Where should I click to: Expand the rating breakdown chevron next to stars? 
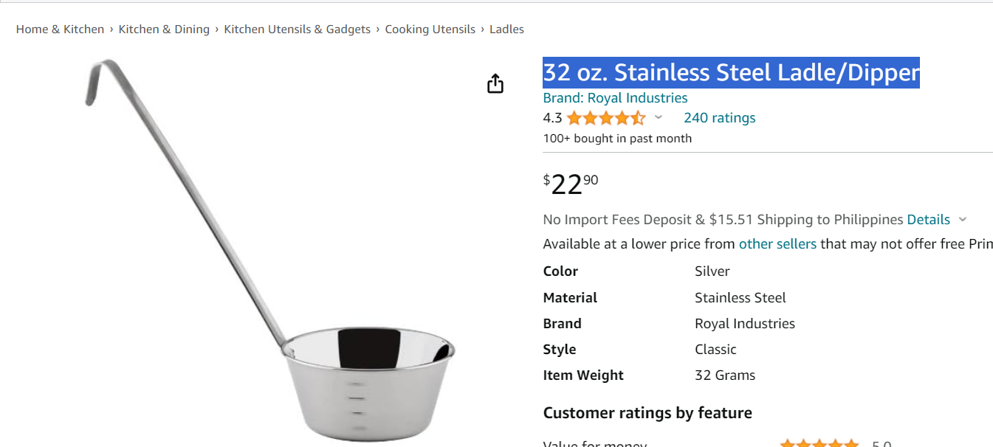tap(659, 117)
